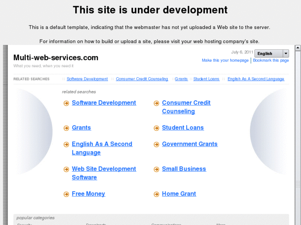This screenshot has width=301, height=225.
Task: Open Consumer Credit Counseling in top bar
Action: click(x=142, y=79)
